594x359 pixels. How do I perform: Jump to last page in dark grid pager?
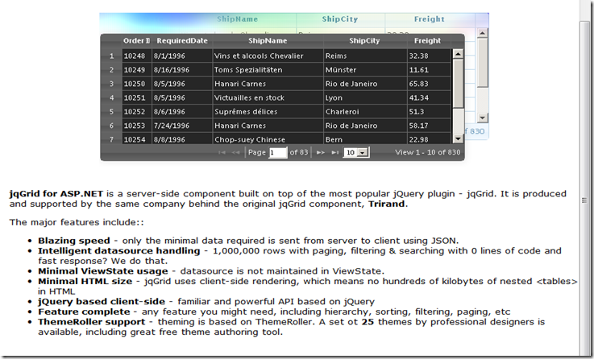tap(334, 152)
